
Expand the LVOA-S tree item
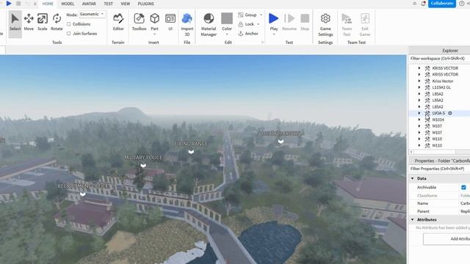point(419,113)
